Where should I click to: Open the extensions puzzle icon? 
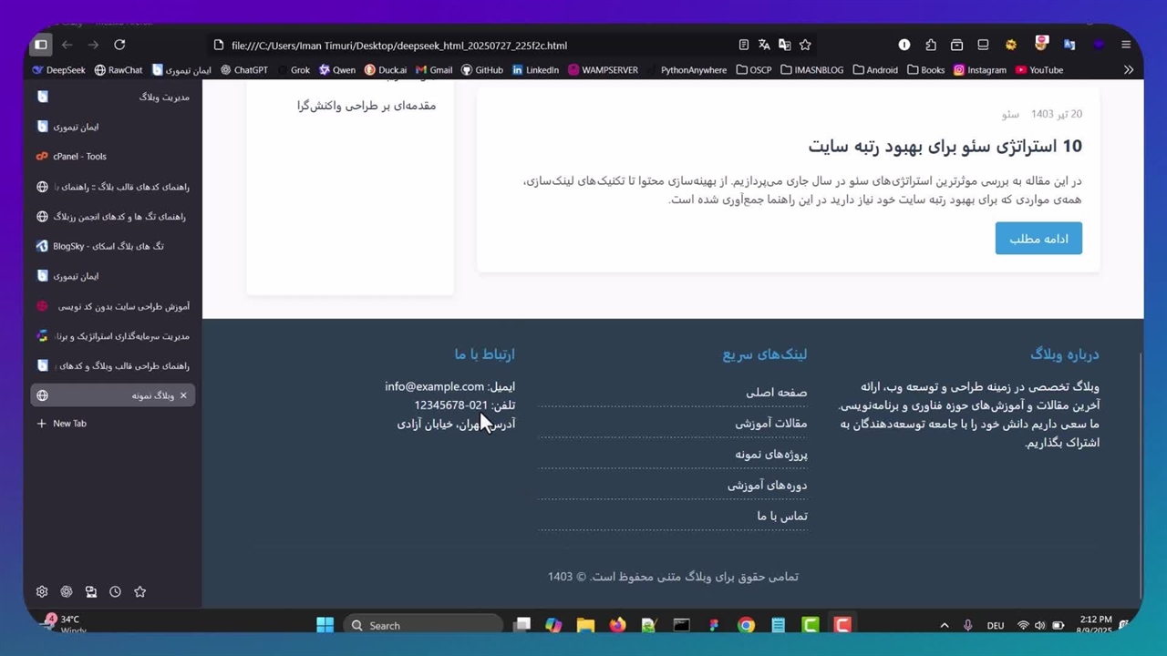[931, 45]
